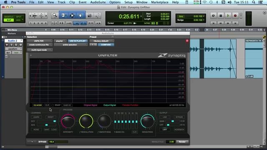Open the Track menu
Image resolution: width=267 pixels, height=150 pixels.
click(x=61, y=2)
